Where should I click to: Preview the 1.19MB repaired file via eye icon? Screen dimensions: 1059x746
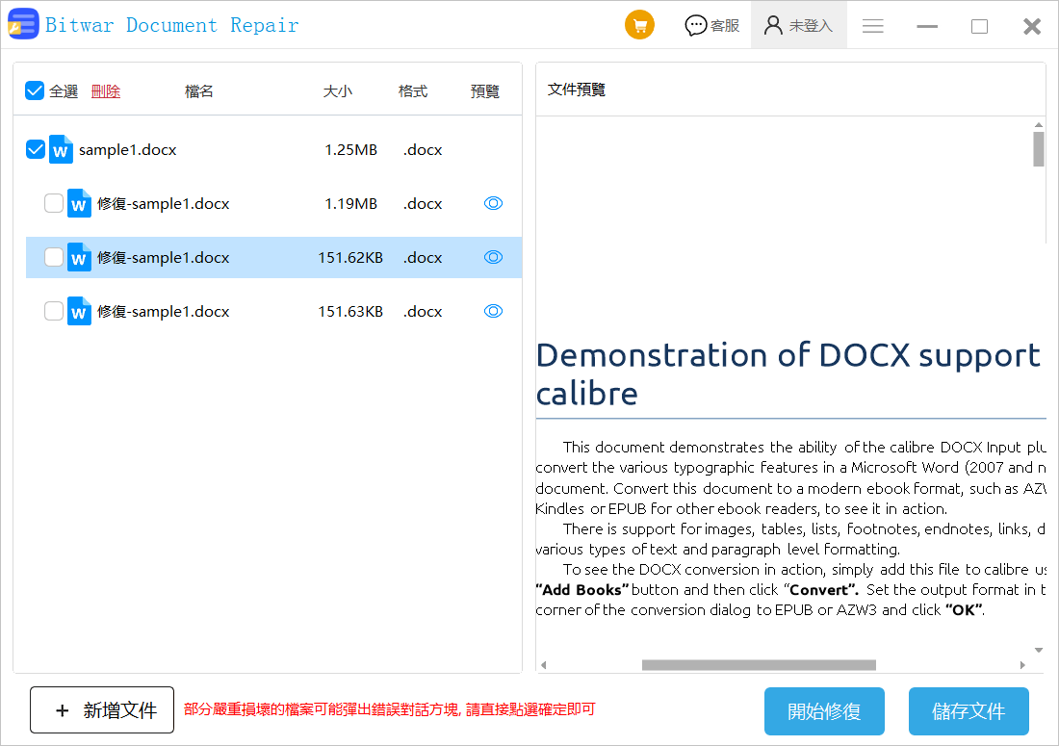(x=493, y=203)
